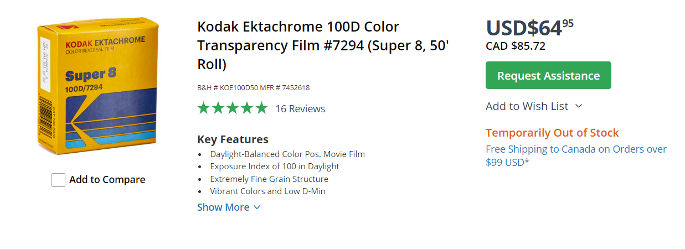Click the Request Assistance button
Image resolution: width=685 pixels, height=250 pixels.
tap(548, 75)
